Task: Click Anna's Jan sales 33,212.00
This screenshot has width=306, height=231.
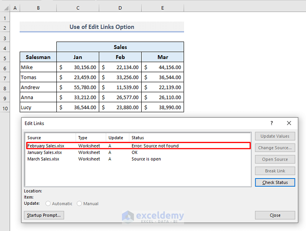Action: (78, 97)
